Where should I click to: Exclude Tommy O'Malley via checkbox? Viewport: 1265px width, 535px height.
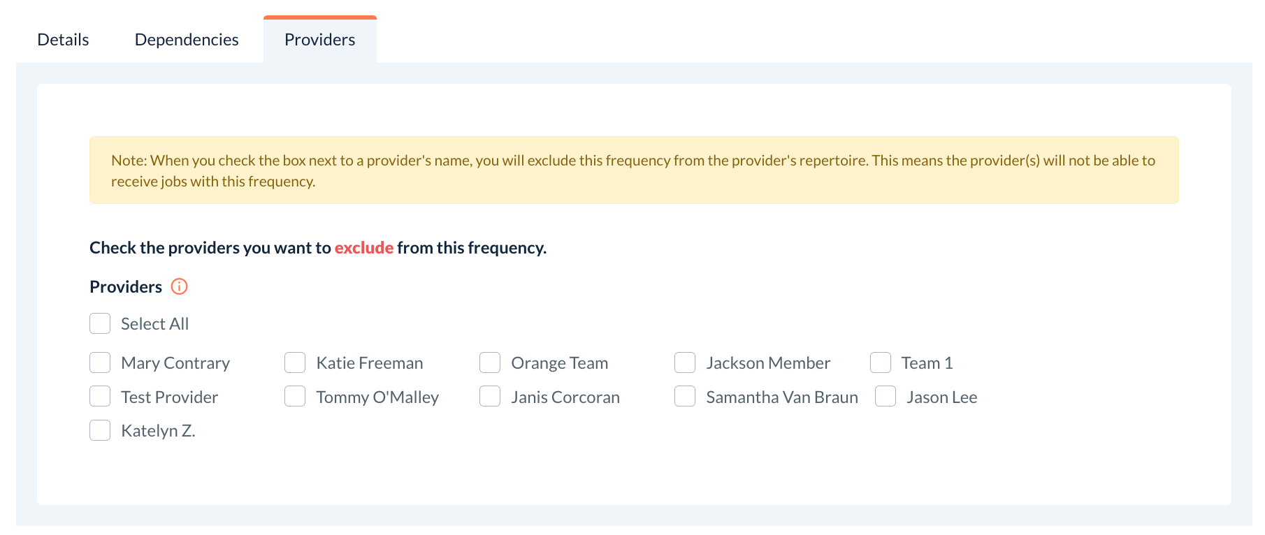(295, 396)
